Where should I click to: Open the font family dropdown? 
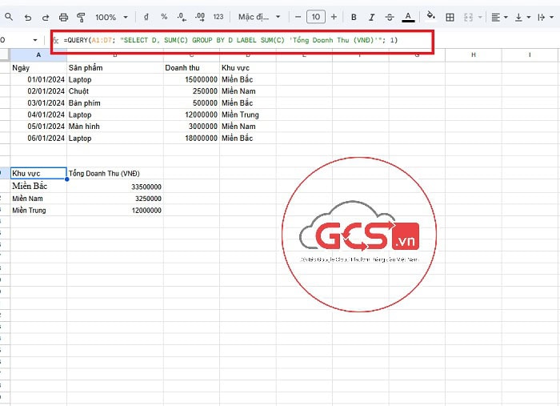259,17
